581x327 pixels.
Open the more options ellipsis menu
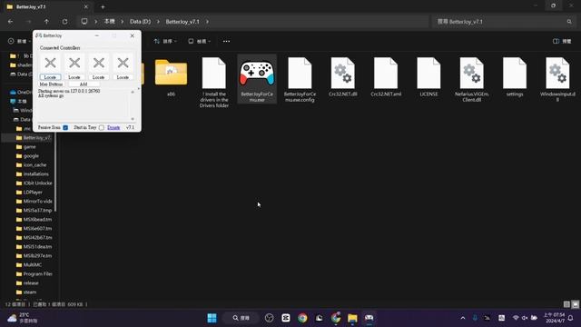(226, 41)
